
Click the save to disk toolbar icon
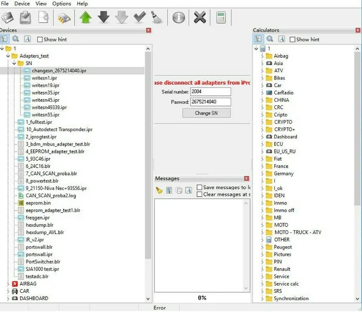25,18
